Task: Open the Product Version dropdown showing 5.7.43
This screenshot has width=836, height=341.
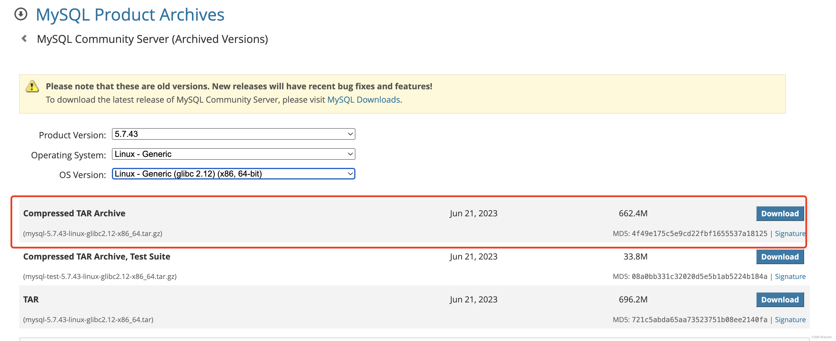Action: (233, 134)
